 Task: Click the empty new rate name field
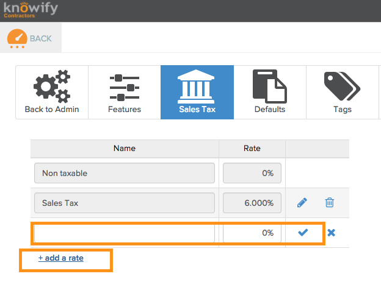pyautogui.click(x=125, y=233)
